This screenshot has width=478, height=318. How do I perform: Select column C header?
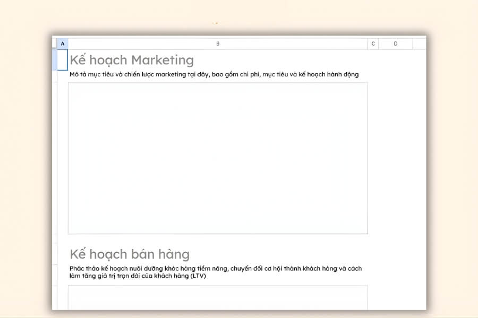pos(373,43)
